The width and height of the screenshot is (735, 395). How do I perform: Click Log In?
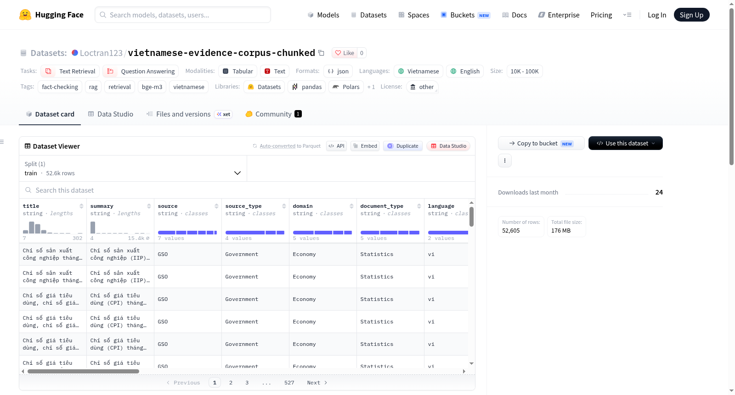click(657, 15)
